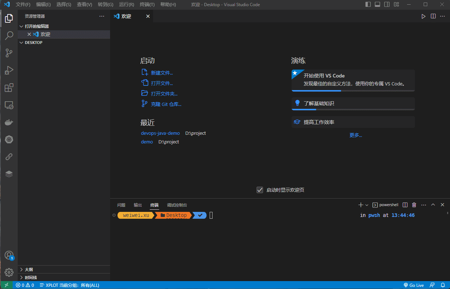The width and height of the screenshot is (450, 289).
Task: Switch to the 问题 panel tab
Action: point(121,205)
